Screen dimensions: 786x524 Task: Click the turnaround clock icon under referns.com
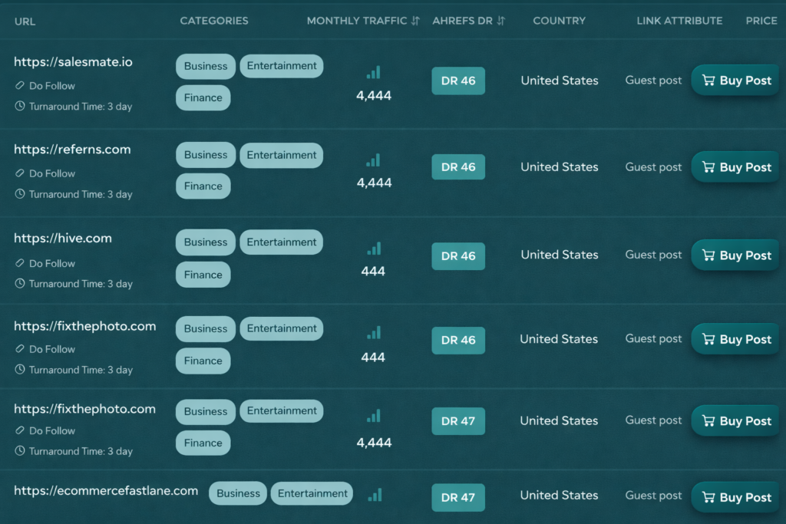[x=19, y=194]
